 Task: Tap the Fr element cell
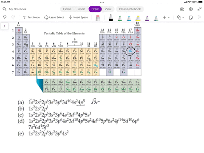(19, 73)
